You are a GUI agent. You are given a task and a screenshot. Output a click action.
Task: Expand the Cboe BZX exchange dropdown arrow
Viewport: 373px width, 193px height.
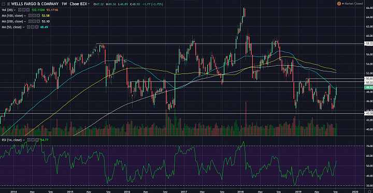[89, 4]
